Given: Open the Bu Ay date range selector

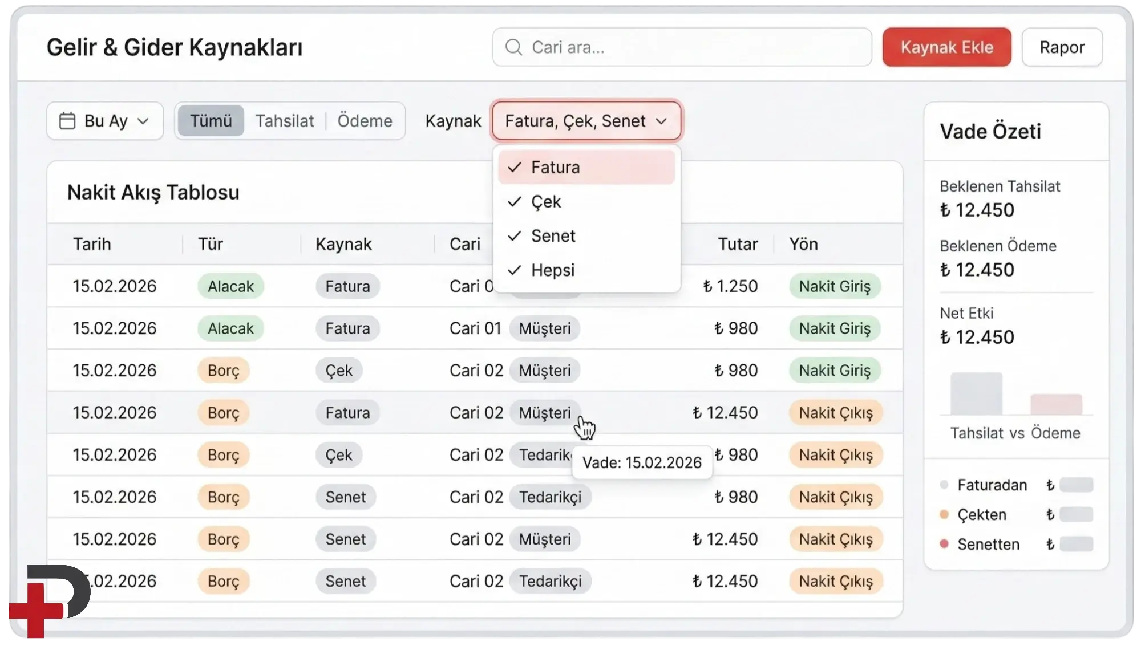Looking at the screenshot, I should pyautogui.click(x=105, y=121).
